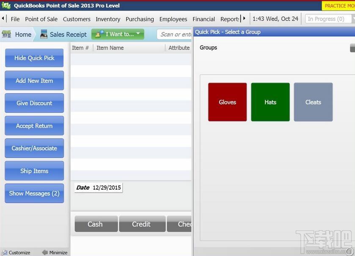This screenshot has width=355, height=256.
Task: Open the Purchasing menu
Action: pyautogui.click(x=140, y=19)
